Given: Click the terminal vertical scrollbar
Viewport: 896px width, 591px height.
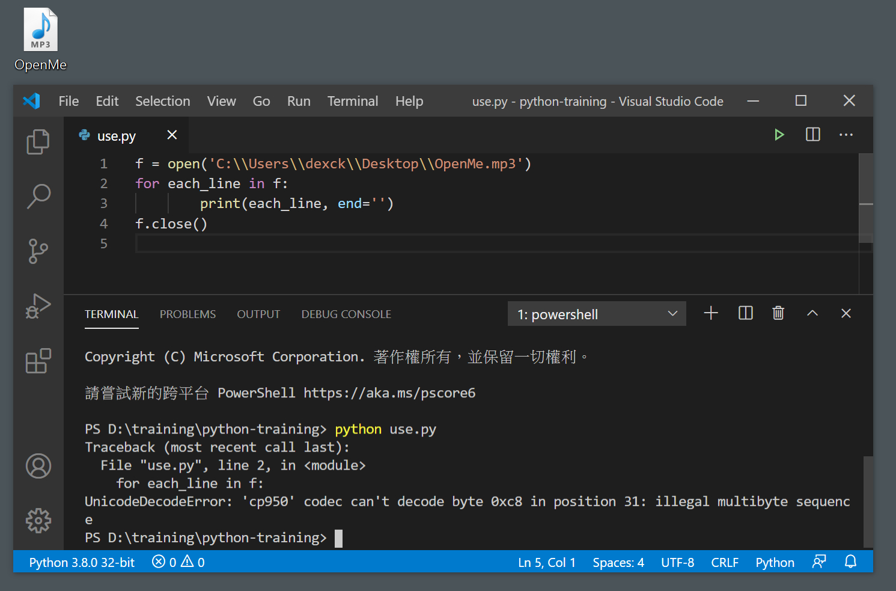Looking at the screenshot, I should (x=868, y=501).
